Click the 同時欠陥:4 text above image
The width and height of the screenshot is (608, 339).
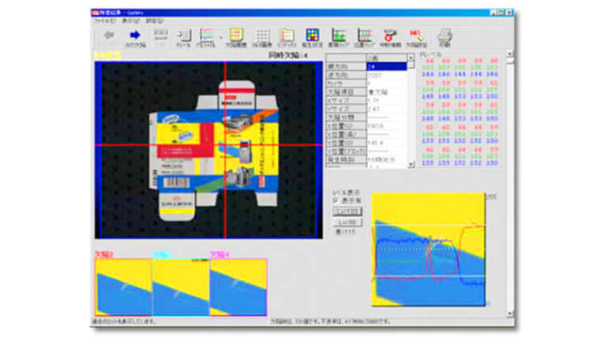tap(287, 56)
